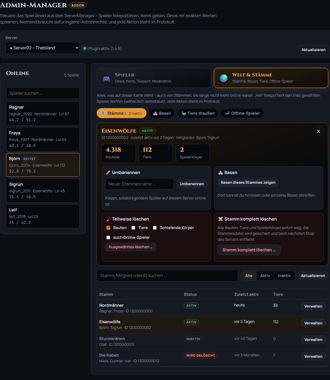330x380 pixels.
Task: Select player Ragnar in Online list
Action: [43, 114]
